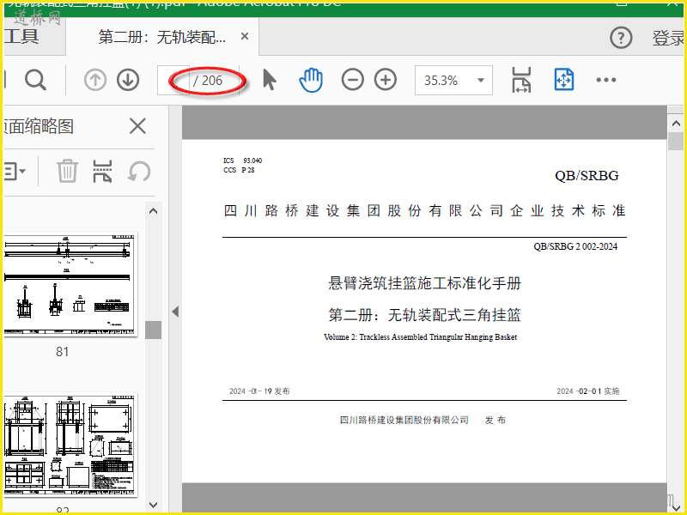
Task: Click the "/ 206" total page count
Action: pyautogui.click(x=208, y=81)
